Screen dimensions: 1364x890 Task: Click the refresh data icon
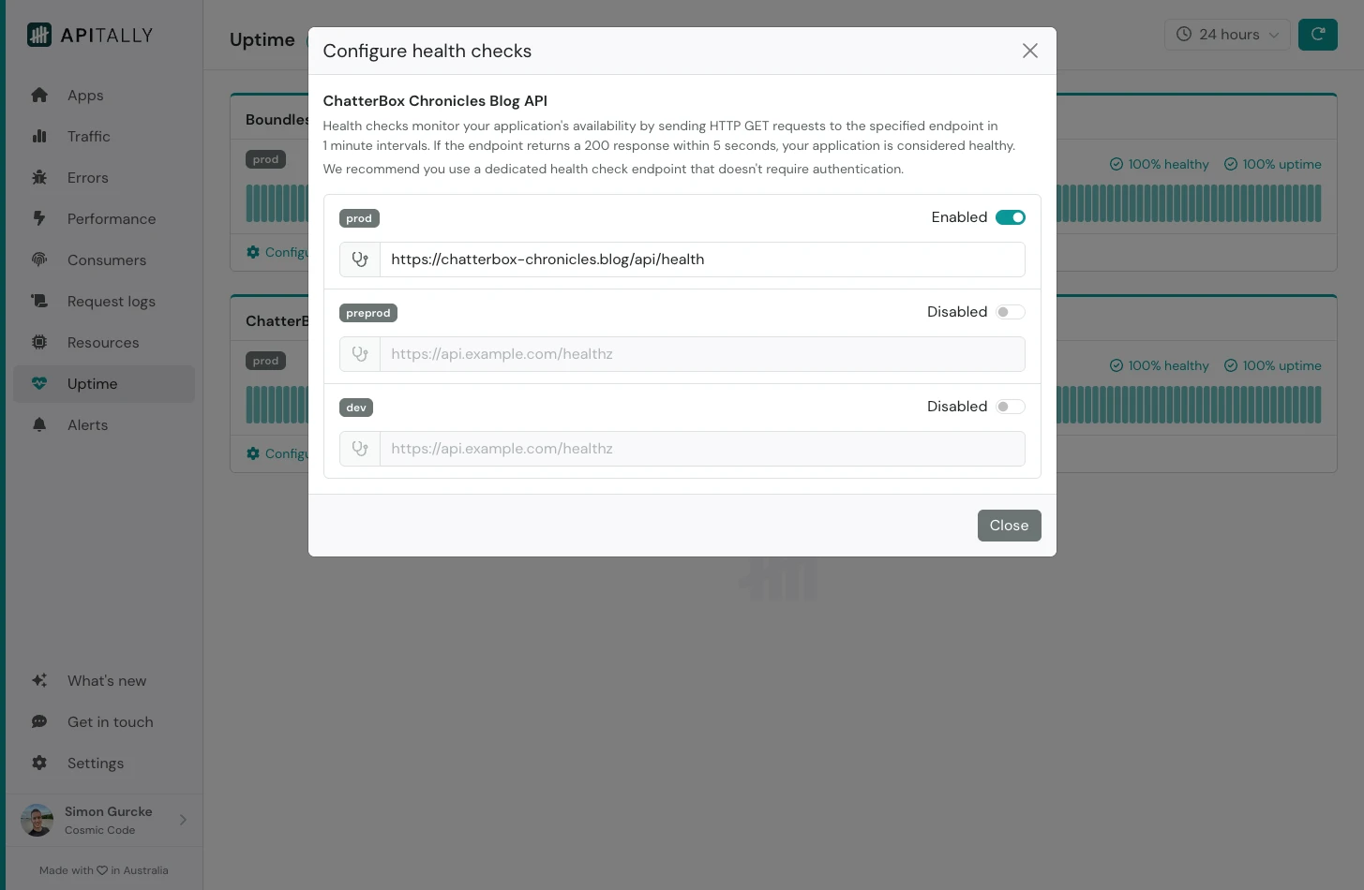(1318, 34)
